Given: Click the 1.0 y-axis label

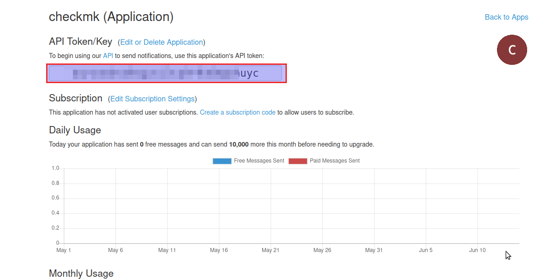Looking at the screenshot, I should tap(55, 168).
